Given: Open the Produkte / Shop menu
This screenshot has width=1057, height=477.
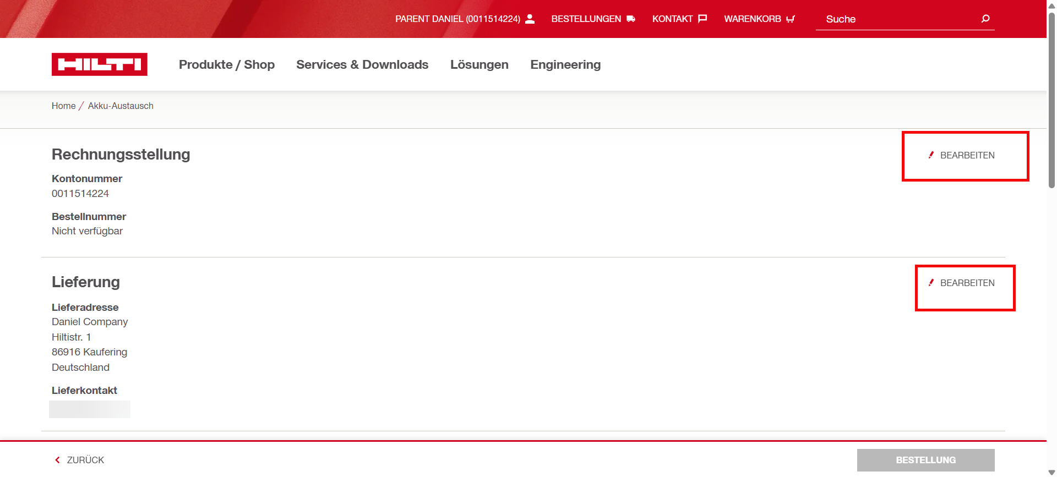Looking at the screenshot, I should point(226,64).
